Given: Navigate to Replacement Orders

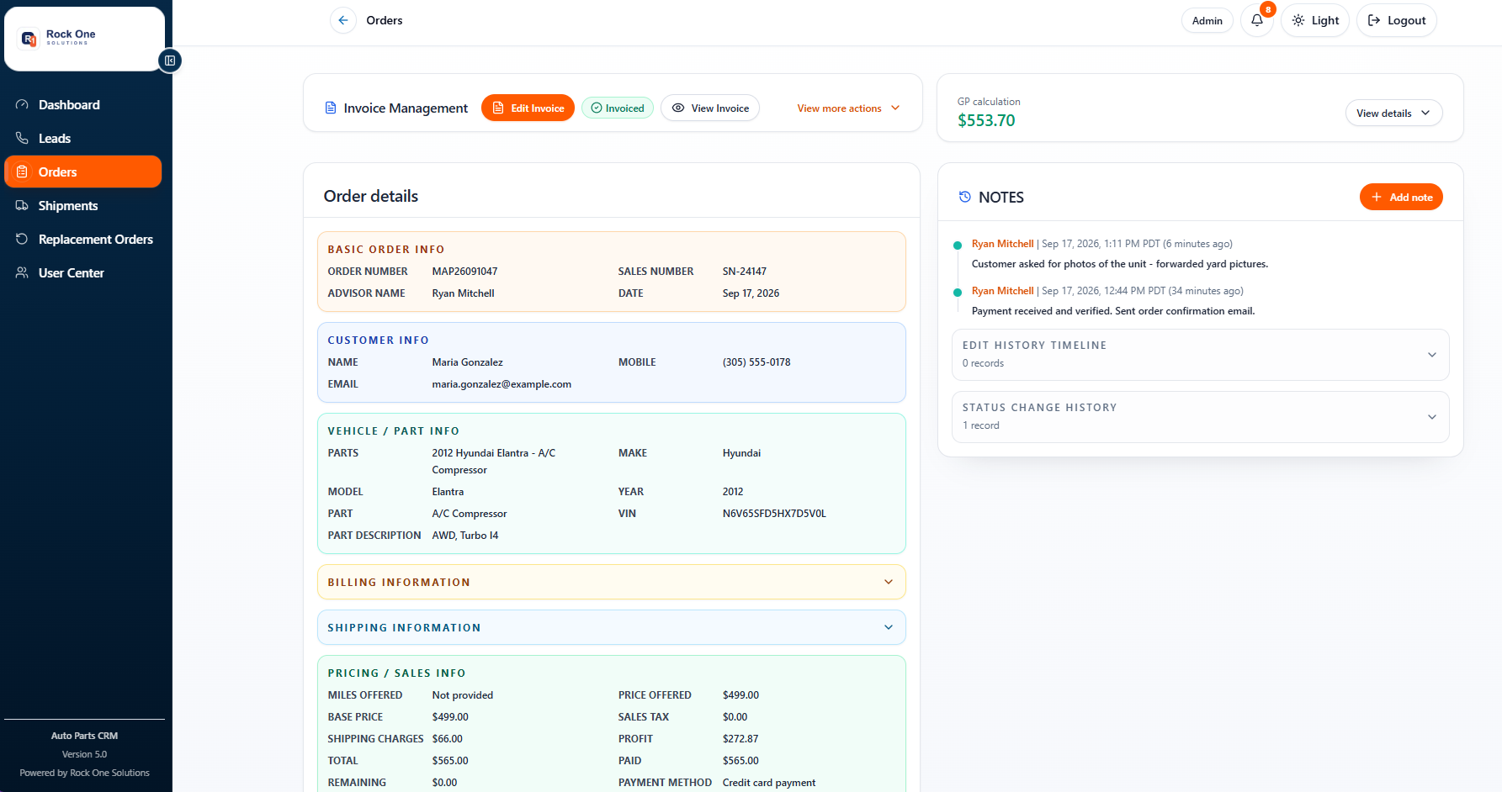Looking at the screenshot, I should click(x=82, y=240).
